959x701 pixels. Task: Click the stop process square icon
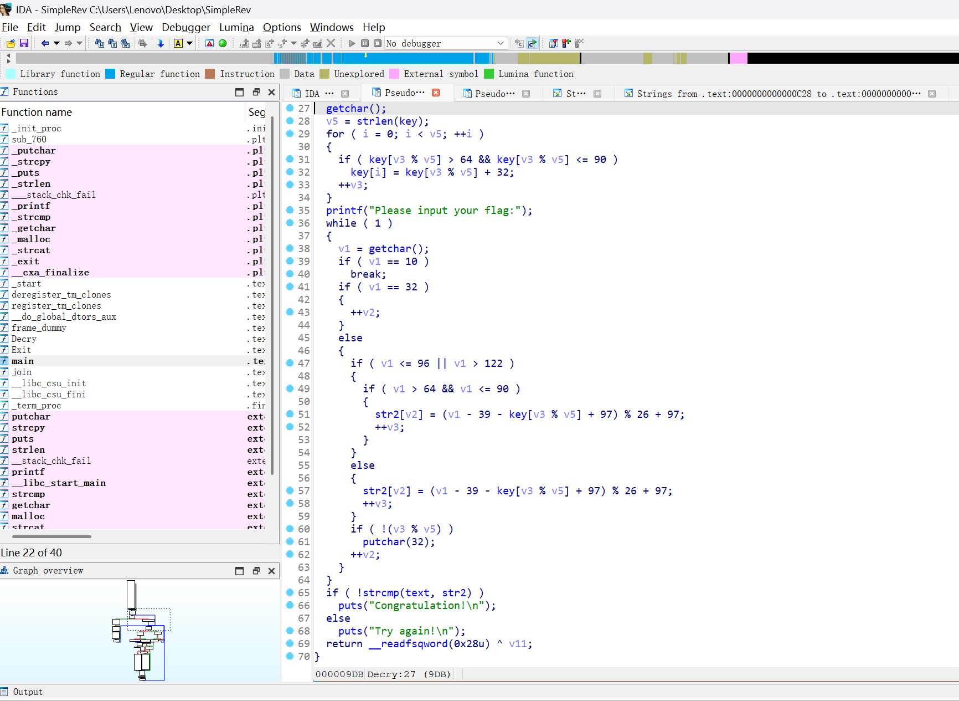pos(378,43)
